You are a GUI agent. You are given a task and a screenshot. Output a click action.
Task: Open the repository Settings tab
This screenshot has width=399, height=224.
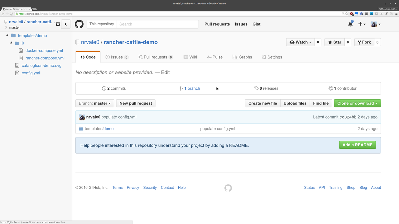[x=272, y=57]
